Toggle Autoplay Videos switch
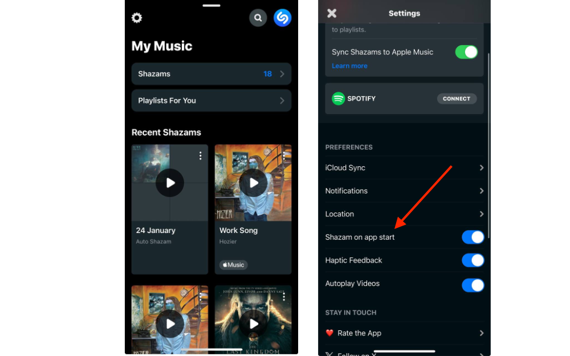 pos(473,285)
